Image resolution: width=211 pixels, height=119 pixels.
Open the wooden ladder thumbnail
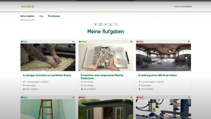[x=48, y=109]
